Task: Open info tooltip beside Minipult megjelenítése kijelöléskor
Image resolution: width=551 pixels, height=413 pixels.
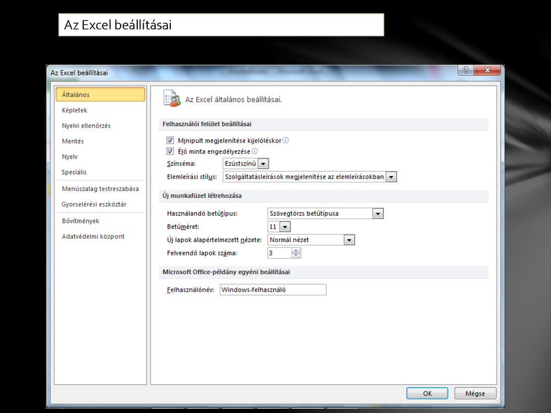Action: click(285, 140)
